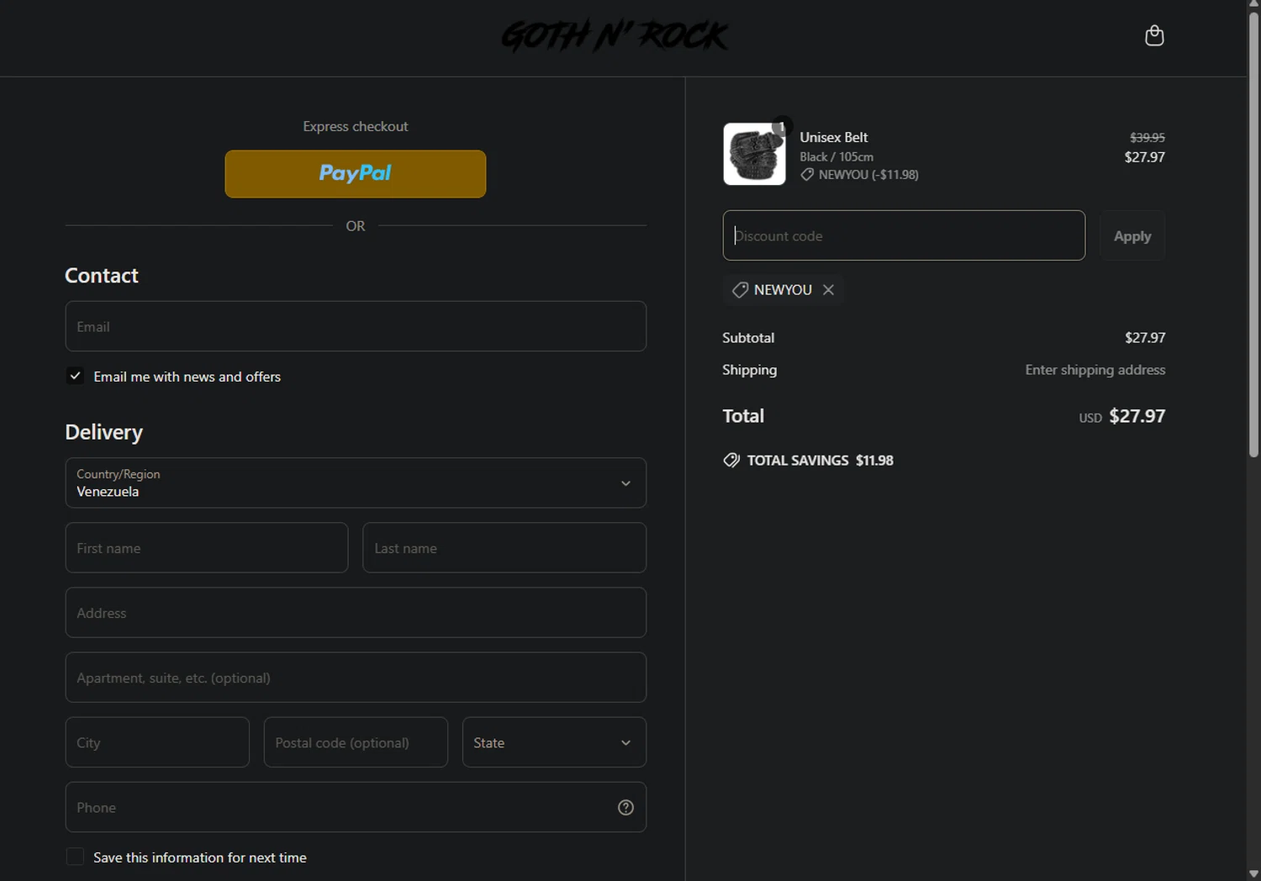
Task: Click the page vertical scrollbar
Action: point(1253,235)
